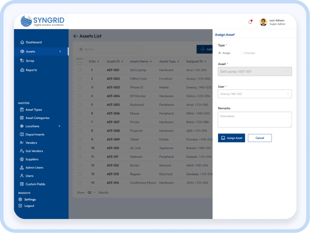
Task: Open Dashboard from the sidebar
Action: 34,42
